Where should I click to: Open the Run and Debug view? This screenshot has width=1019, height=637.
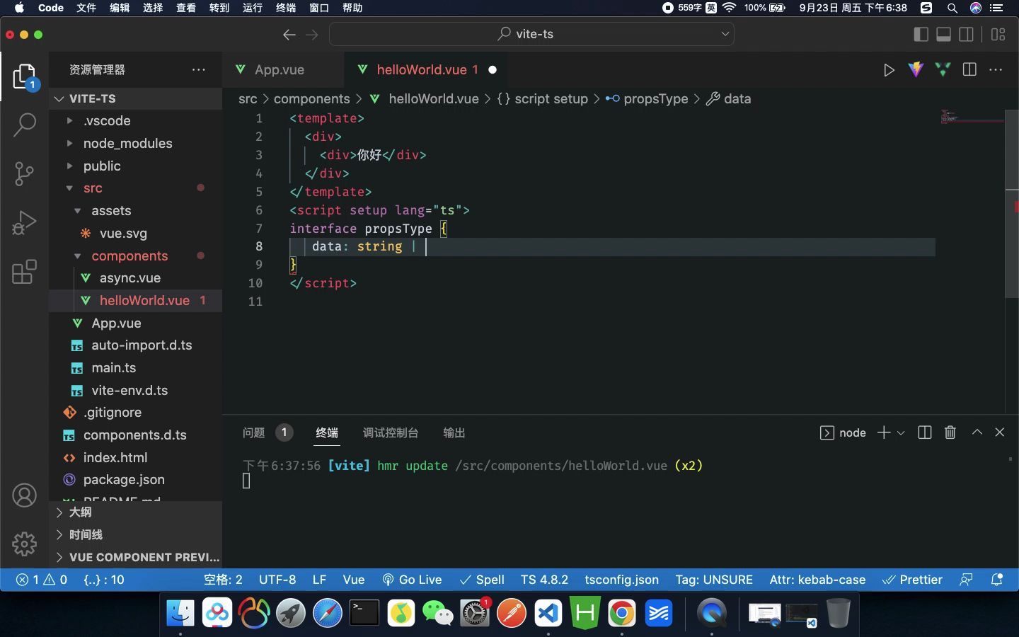click(x=24, y=223)
